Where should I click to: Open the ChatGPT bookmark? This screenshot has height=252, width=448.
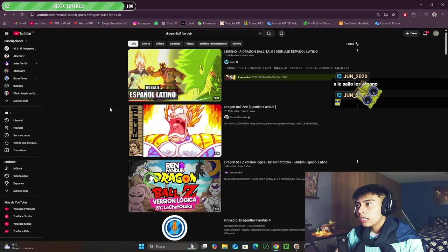170,23
